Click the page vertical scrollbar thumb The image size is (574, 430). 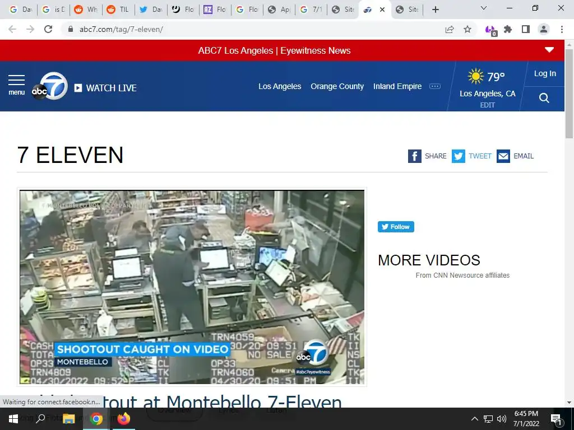569,94
